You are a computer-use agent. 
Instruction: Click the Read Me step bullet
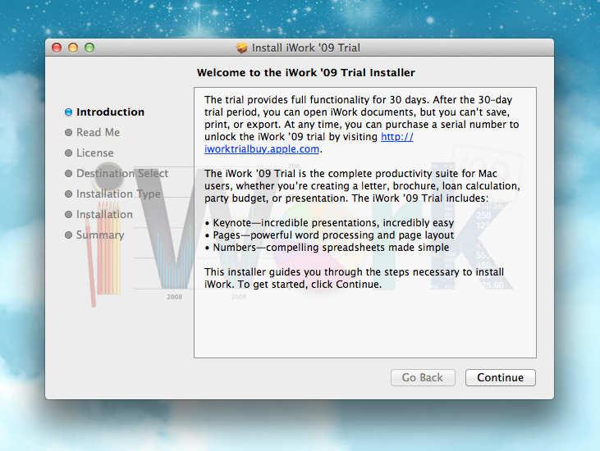click(x=68, y=132)
